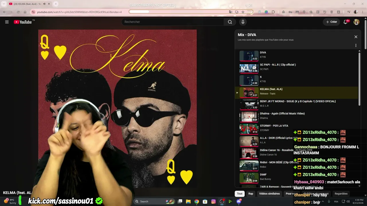Open the clock and date in system tray
Screen dimensions: 367x206
[x=359, y=201]
